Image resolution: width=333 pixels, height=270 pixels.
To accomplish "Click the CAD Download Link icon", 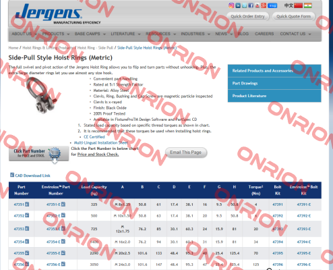I will [x=12, y=175].
